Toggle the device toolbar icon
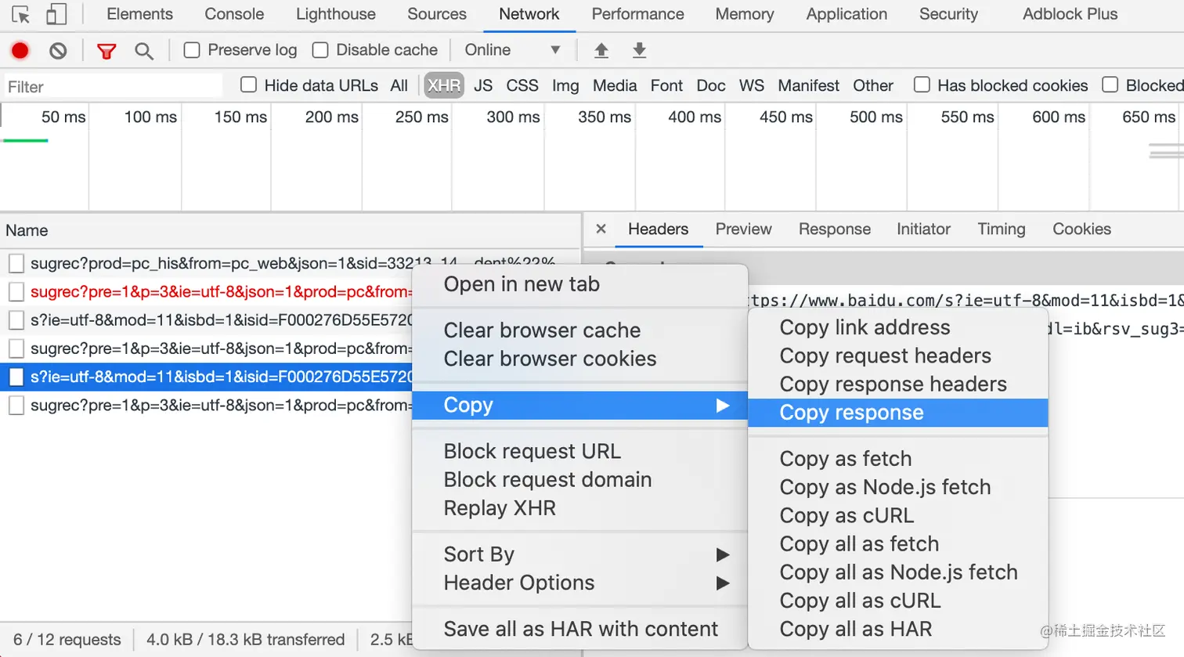 click(x=56, y=14)
